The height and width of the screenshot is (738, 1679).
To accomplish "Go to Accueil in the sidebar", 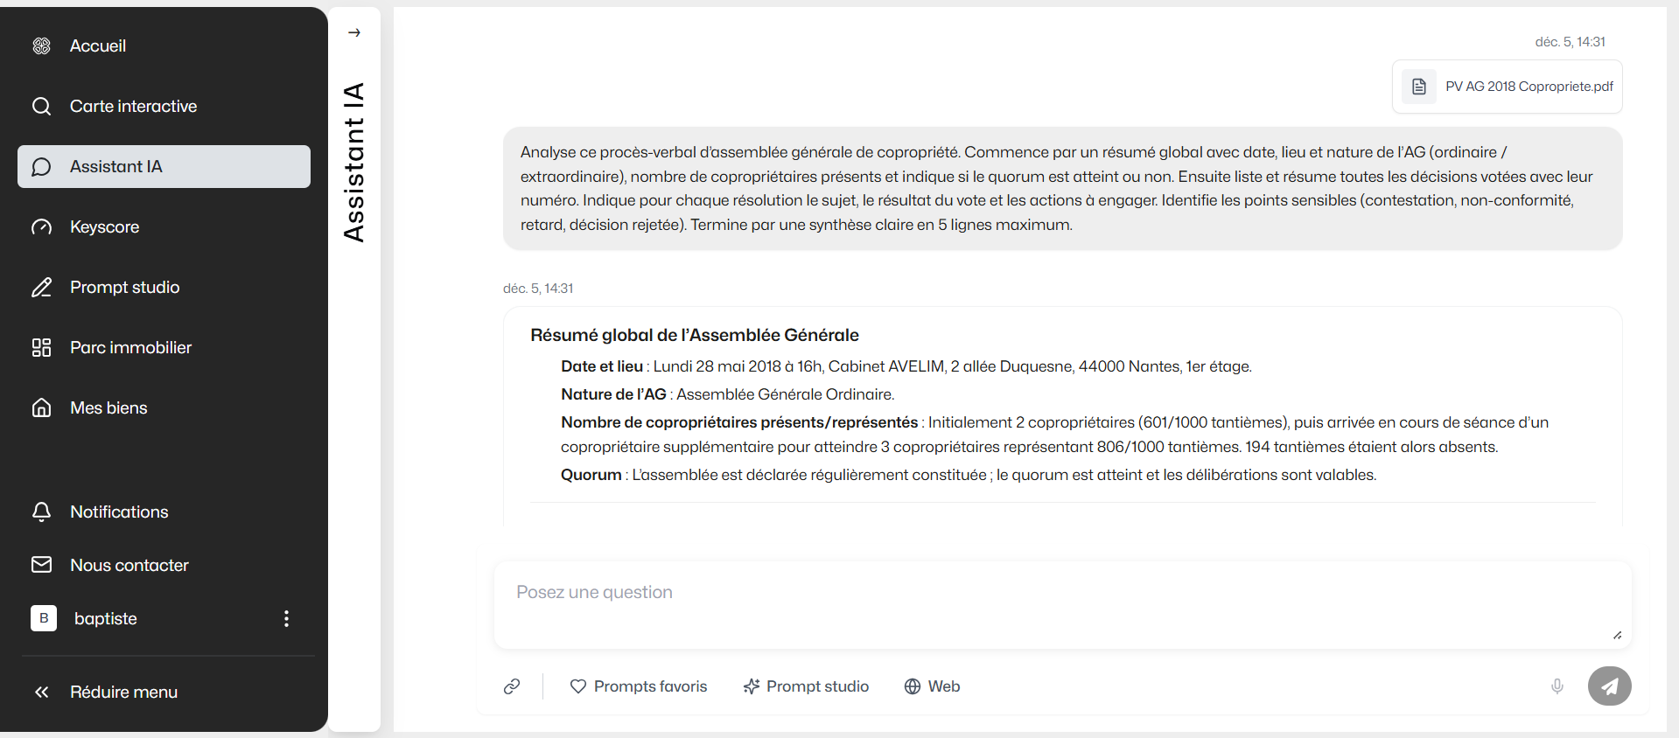I will tap(97, 46).
